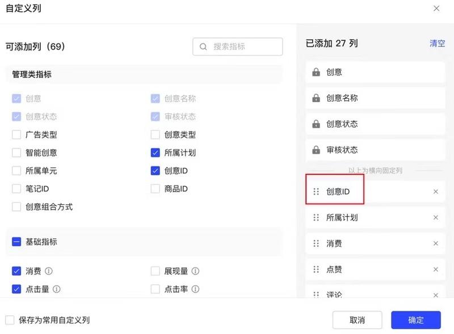Viewport: 454px width, 334px height.
Task: Uncheck the 所属计划 checkbox
Action: click(154, 152)
